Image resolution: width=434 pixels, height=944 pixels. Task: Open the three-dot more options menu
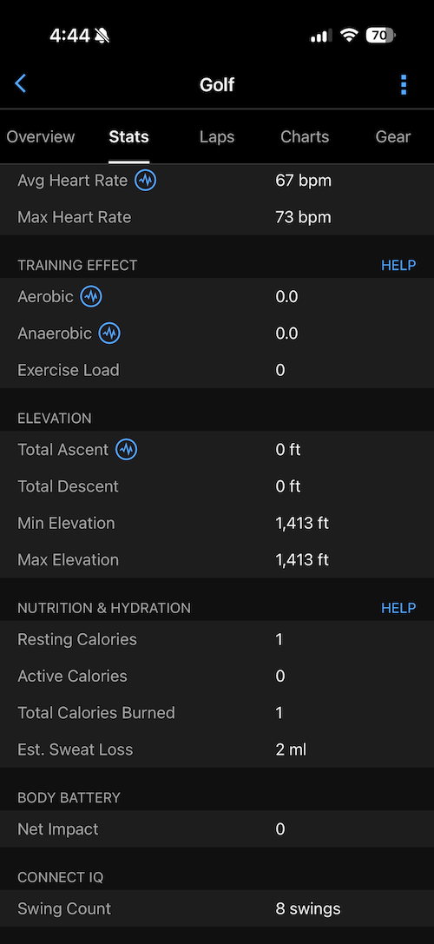[404, 85]
